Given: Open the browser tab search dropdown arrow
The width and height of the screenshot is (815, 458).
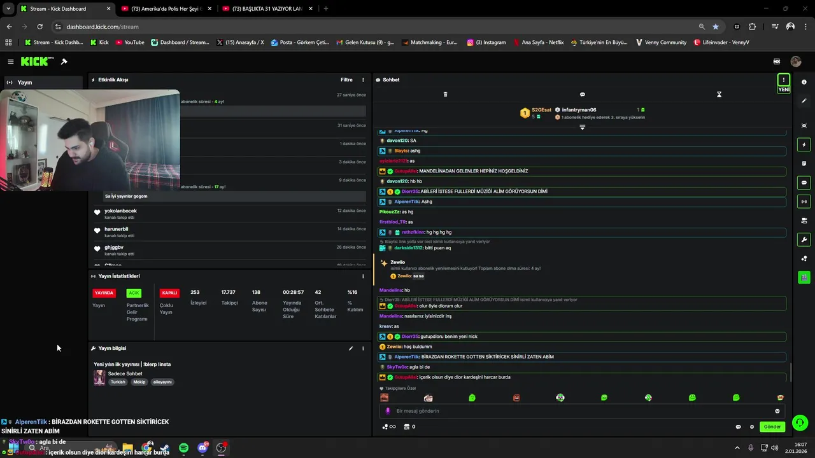Looking at the screenshot, I should coord(8,8).
